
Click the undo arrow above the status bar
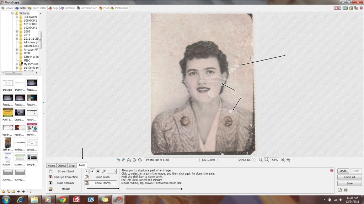click(118, 160)
